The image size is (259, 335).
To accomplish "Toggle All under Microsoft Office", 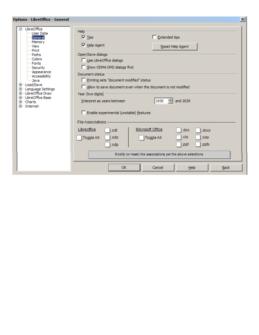I will [x=142, y=138].
